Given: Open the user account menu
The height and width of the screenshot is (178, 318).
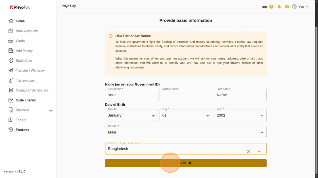Looking at the screenshot, I should 303,7.
